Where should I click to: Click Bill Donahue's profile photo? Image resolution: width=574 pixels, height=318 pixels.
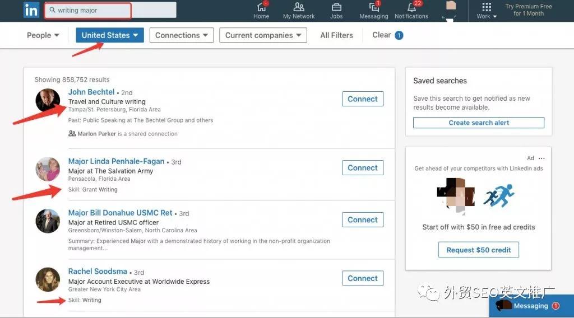pos(48,221)
